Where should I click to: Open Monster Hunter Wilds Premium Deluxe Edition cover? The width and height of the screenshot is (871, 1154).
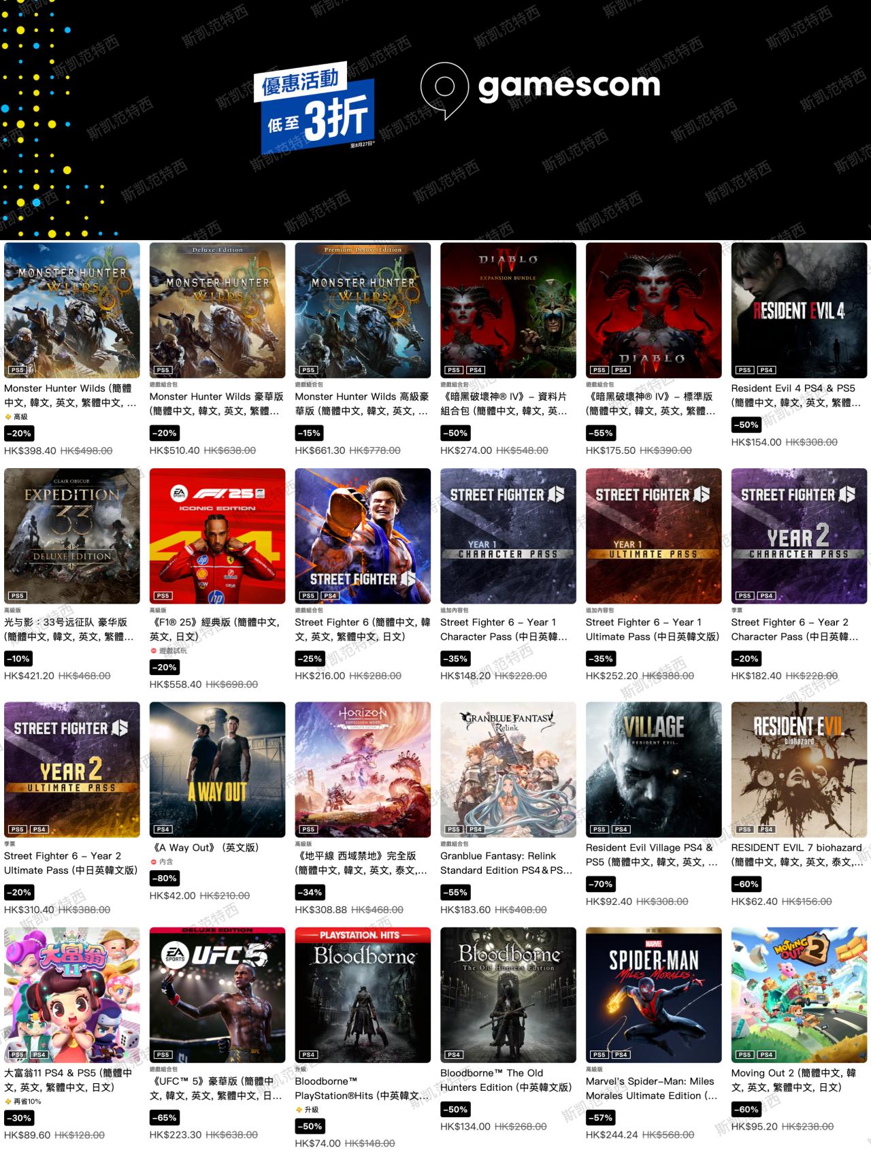click(363, 310)
